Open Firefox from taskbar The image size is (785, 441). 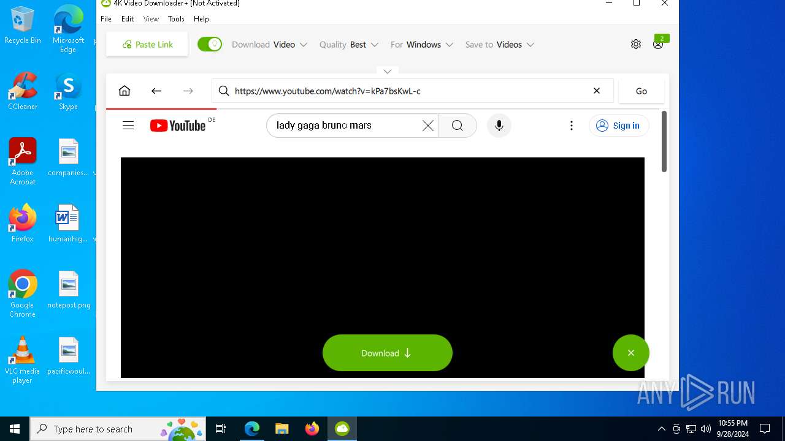coord(312,429)
